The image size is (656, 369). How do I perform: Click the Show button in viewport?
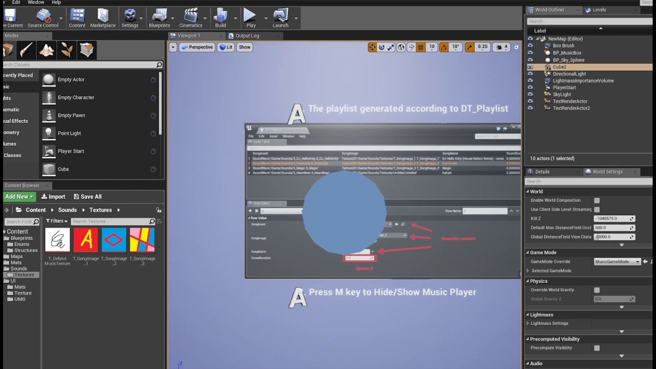(x=244, y=47)
